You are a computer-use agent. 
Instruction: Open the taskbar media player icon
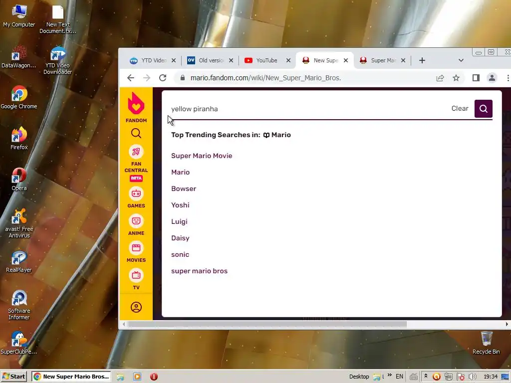point(137,377)
